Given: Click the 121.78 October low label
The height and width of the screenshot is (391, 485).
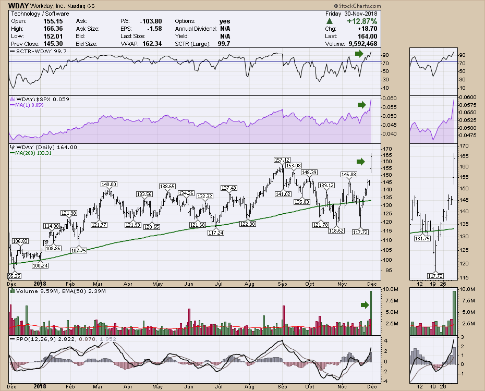Looking at the screenshot, I should point(320,225).
